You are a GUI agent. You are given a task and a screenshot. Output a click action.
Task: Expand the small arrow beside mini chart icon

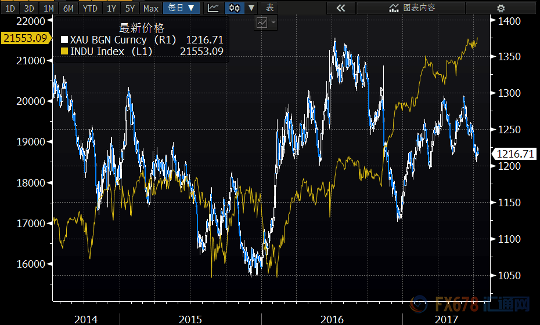[x=273, y=23]
